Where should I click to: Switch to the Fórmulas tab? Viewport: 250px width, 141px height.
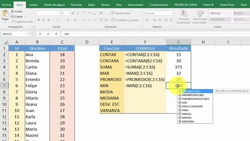(76, 5)
